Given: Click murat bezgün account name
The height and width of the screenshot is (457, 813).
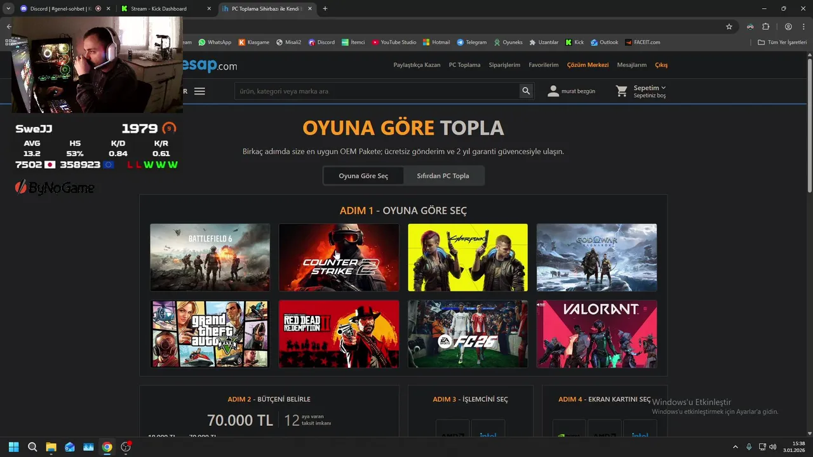Looking at the screenshot, I should pos(578,91).
